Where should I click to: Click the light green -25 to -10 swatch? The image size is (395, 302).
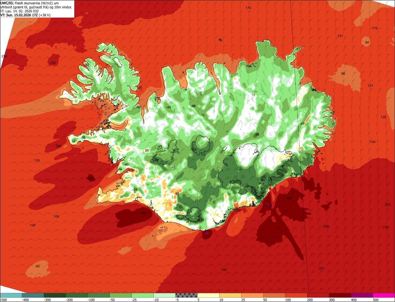tap(143, 295)
